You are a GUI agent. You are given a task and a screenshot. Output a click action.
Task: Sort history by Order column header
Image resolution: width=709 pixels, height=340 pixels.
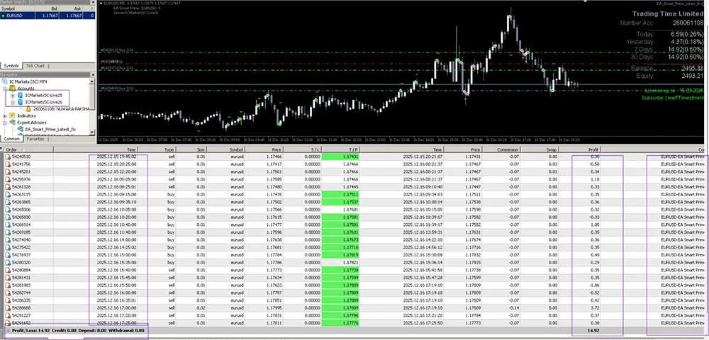point(11,150)
